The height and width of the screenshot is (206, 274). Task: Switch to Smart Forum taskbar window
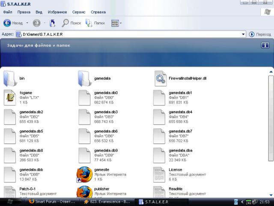click(x=52, y=202)
